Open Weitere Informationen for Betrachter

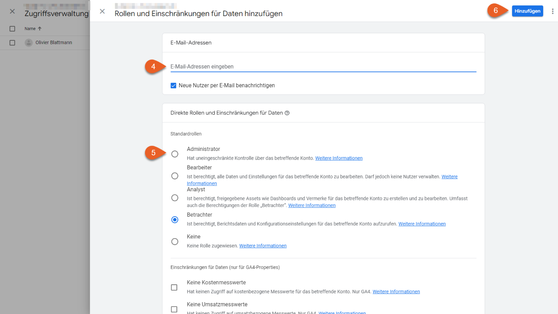point(422,224)
